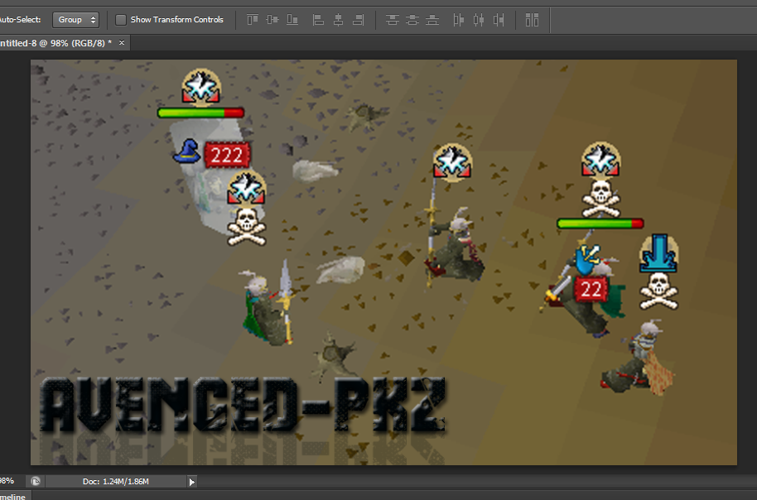Click Distribute top edges icon
Viewport: 757px width, 500px height.
(x=392, y=20)
